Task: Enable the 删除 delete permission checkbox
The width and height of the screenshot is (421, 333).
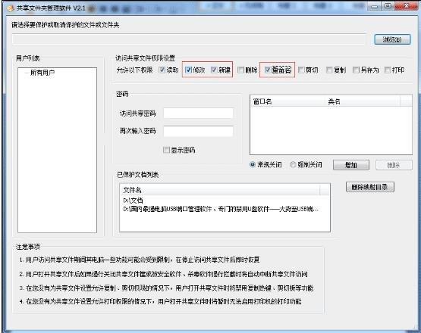Action: tap(240, 70)
